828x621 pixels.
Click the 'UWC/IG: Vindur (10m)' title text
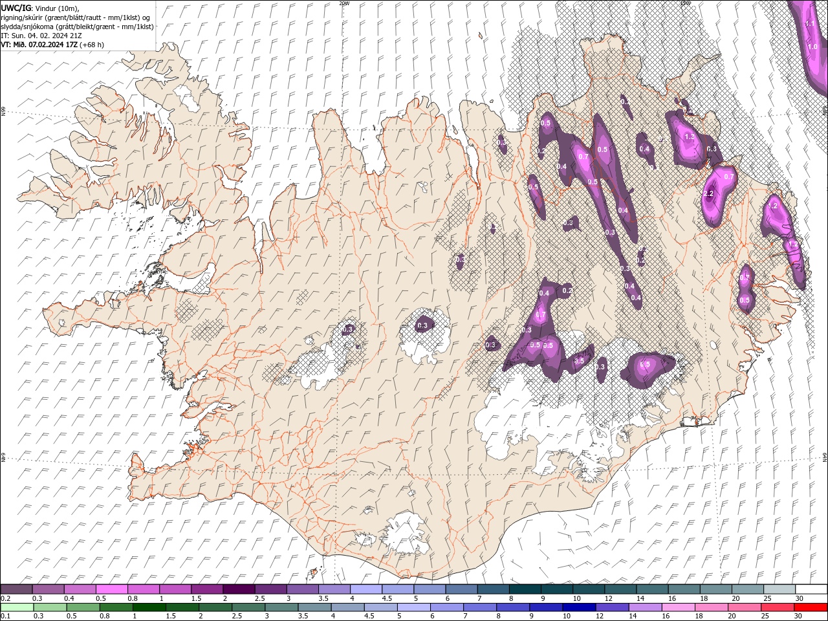(40, 8)
